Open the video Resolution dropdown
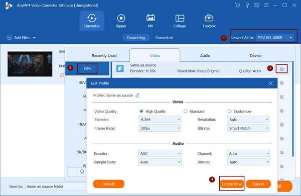Screen dimensions: 301x196 pyautogui.click(x=248, y=120)
